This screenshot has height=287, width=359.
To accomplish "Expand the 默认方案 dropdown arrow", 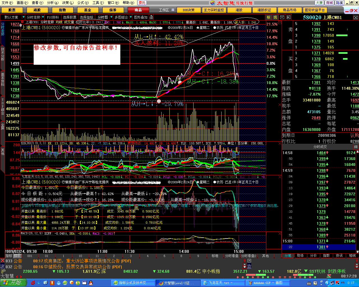I will point(24,17).
